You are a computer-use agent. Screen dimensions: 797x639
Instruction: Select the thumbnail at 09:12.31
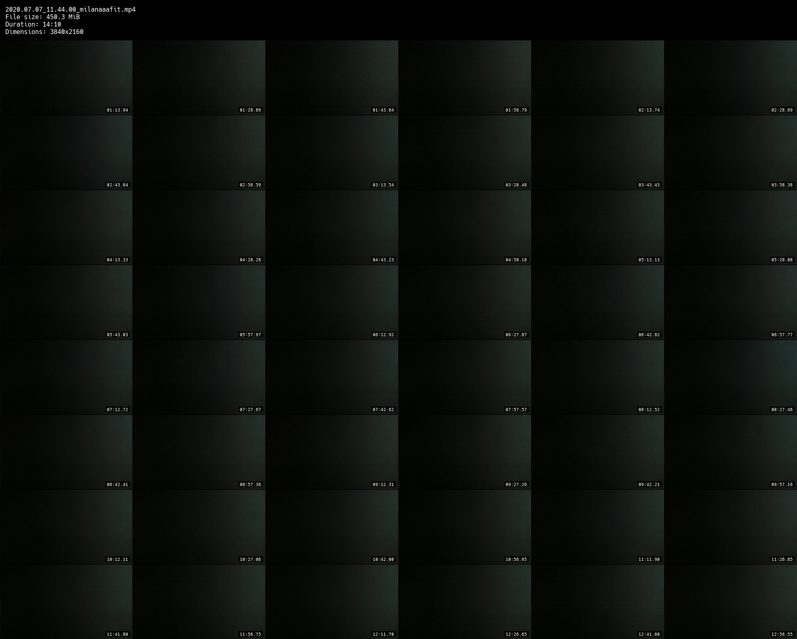[x=332, y=452]
